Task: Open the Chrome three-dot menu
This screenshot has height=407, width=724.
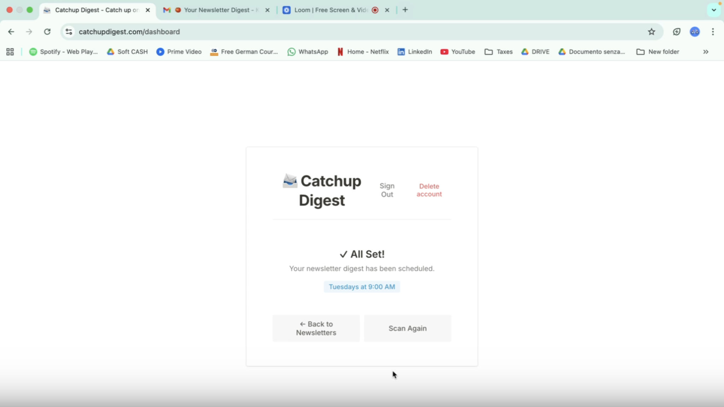Action: 713,32
